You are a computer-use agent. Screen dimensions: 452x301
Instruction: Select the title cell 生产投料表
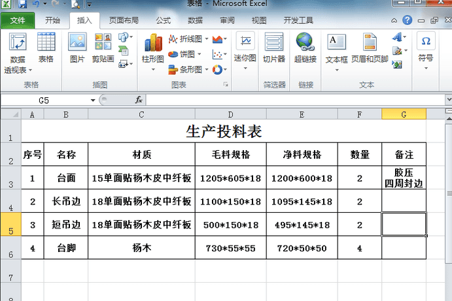click(x=224, y=131)
